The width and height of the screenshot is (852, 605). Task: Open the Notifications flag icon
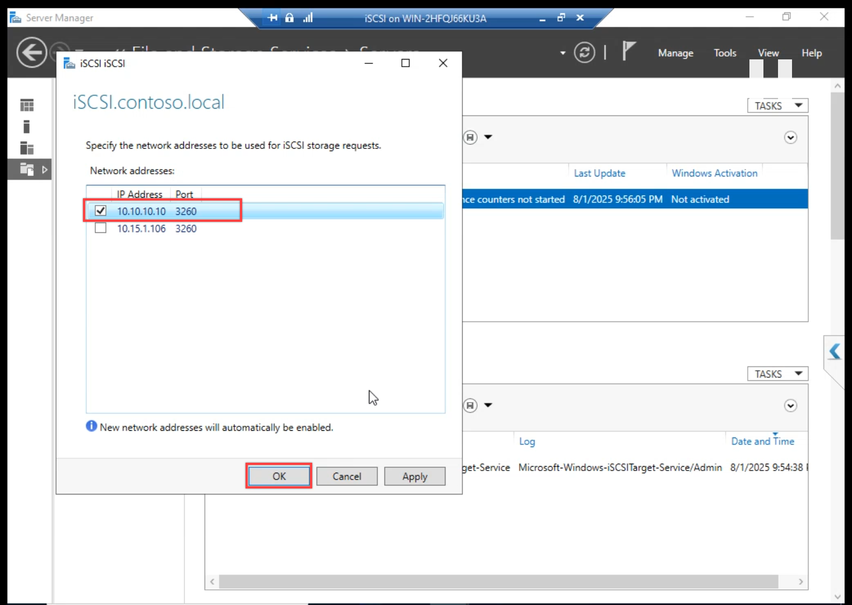[628, 52]
